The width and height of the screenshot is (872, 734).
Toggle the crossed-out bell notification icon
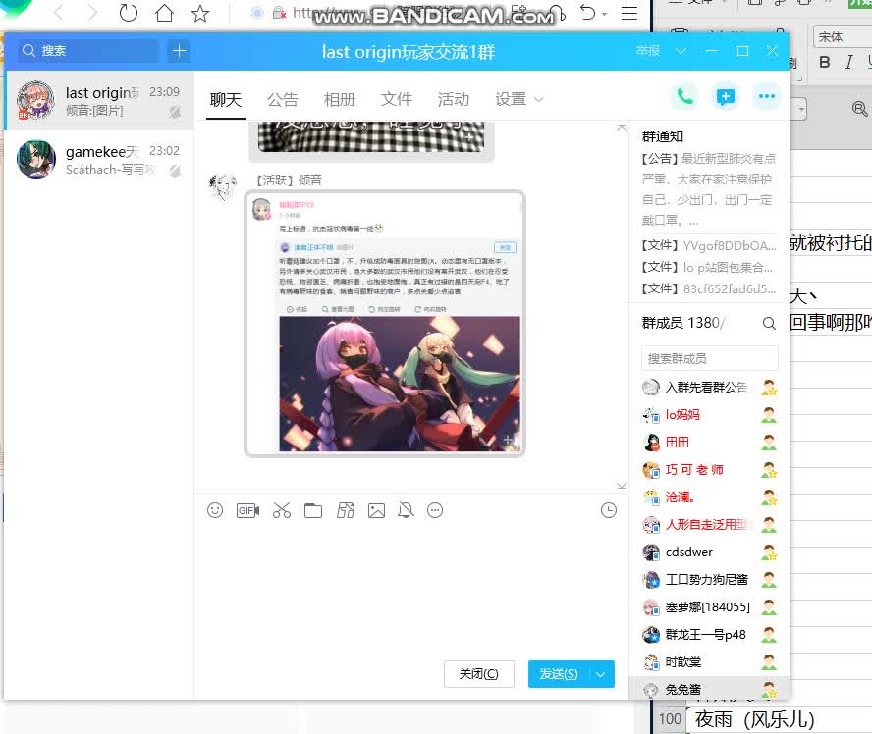coord(406,510)
